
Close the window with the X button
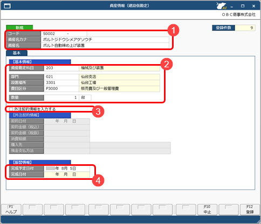[253, 6]
